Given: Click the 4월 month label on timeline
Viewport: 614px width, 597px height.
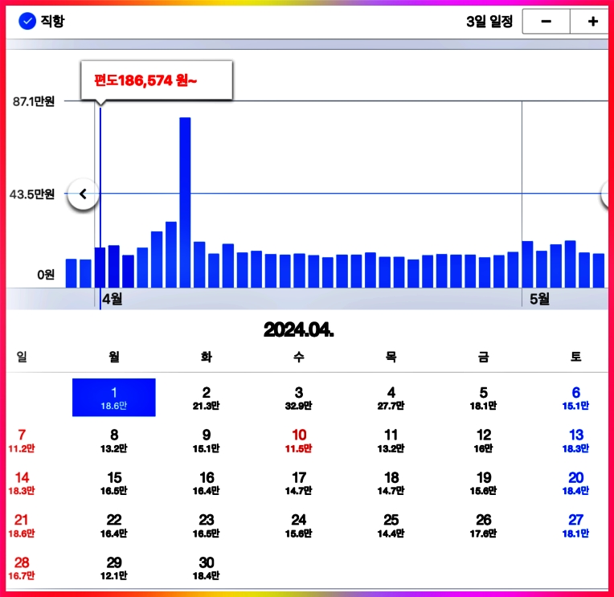Looking at the screenshot, I should (x=113, y=300).
